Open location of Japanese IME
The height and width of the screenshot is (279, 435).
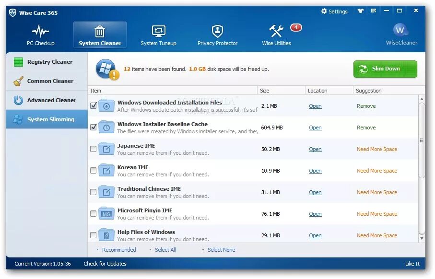315,149
